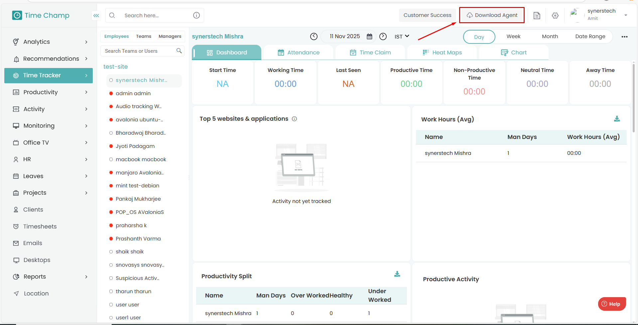Screen dimensions: 638x325
Task: Switch to Month view
Action: (x=550, y=36)
